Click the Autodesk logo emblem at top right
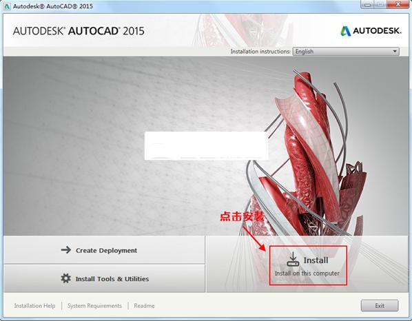Screen dimensions: 412x321 coord(346,31)
